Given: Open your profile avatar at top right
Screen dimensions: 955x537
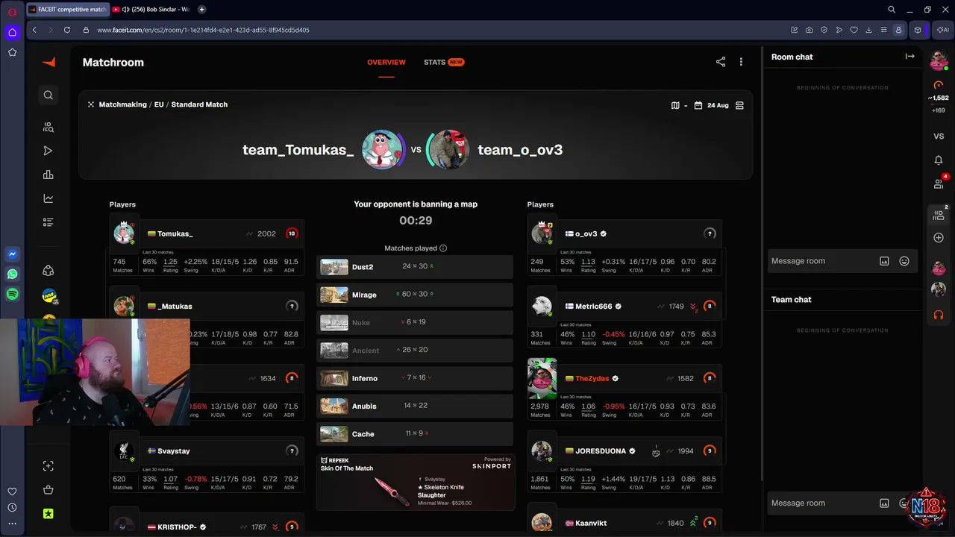Looking at the screenshot, I should tap(939, 61).
